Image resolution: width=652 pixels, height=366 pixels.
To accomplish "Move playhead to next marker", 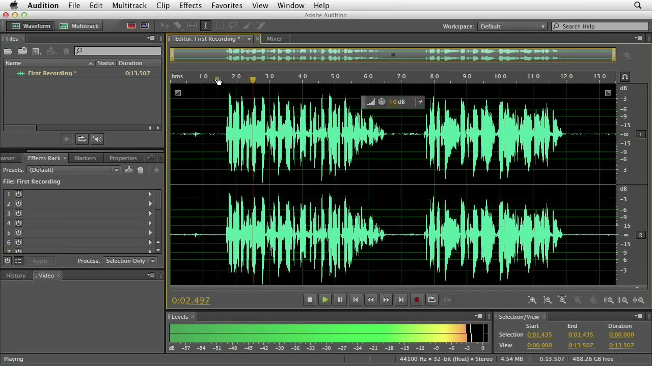I will pos(401,300).
